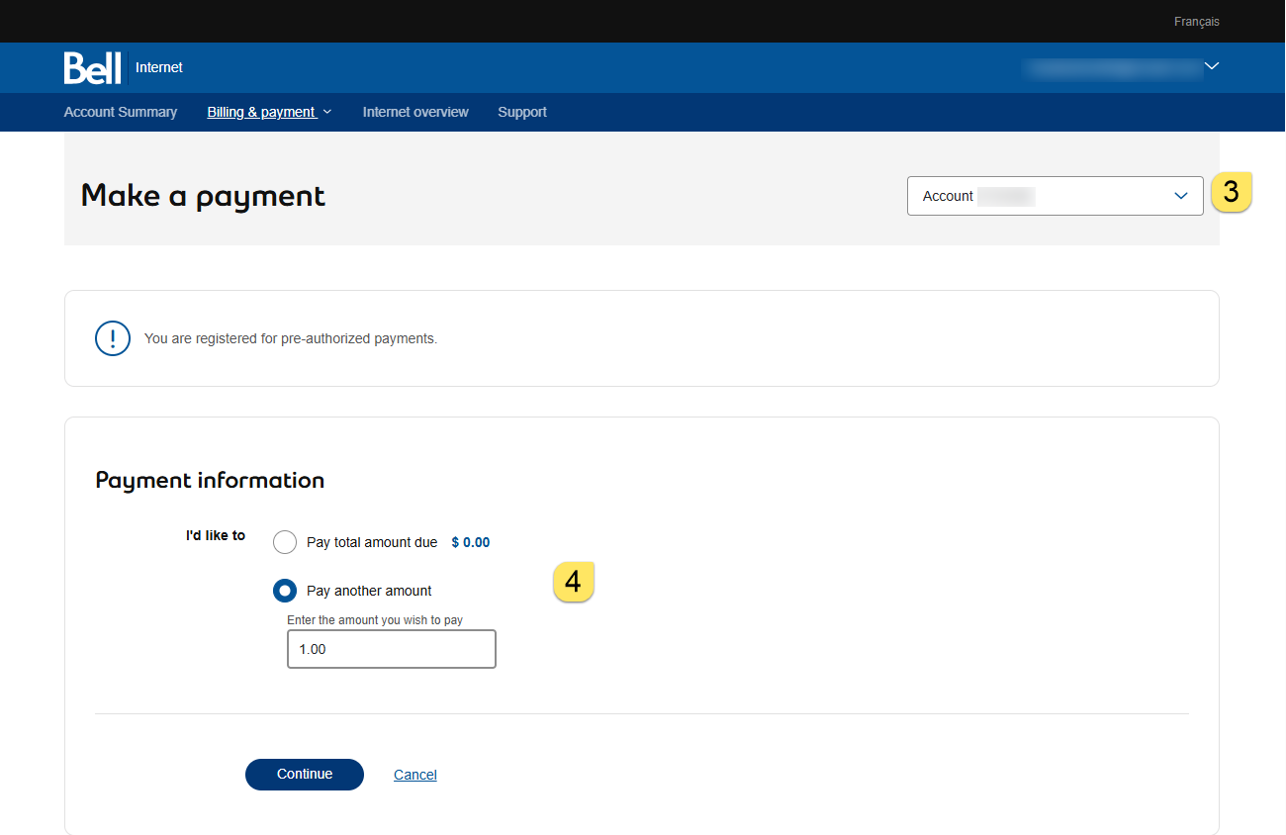The image size is (1286, 835).
Task: Click the yellow step 4 badge
Action: click(573, 582)
